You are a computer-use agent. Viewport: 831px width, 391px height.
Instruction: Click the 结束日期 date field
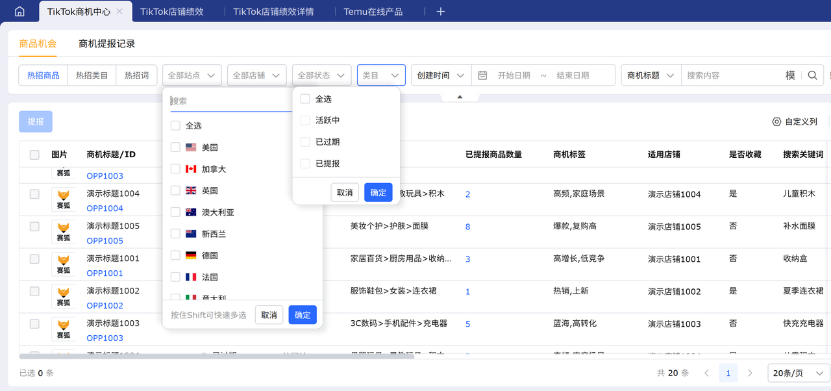[573, 75]
